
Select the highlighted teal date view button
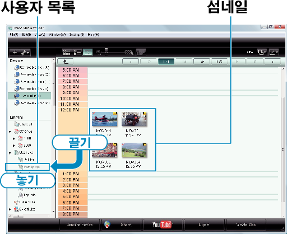pos(166,62)
